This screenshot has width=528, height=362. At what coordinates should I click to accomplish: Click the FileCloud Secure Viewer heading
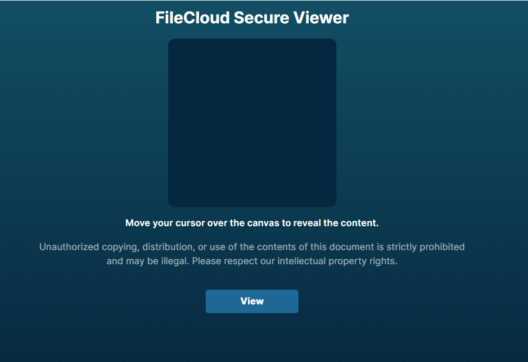(x=252, y=18)
